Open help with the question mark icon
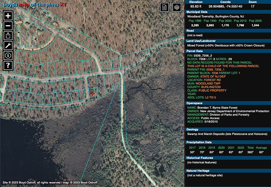 [x=9, y=65]
